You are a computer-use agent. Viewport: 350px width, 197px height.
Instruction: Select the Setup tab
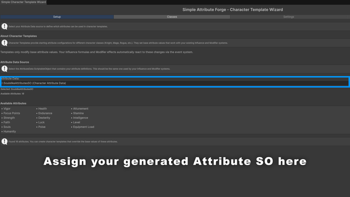(57, 17)
